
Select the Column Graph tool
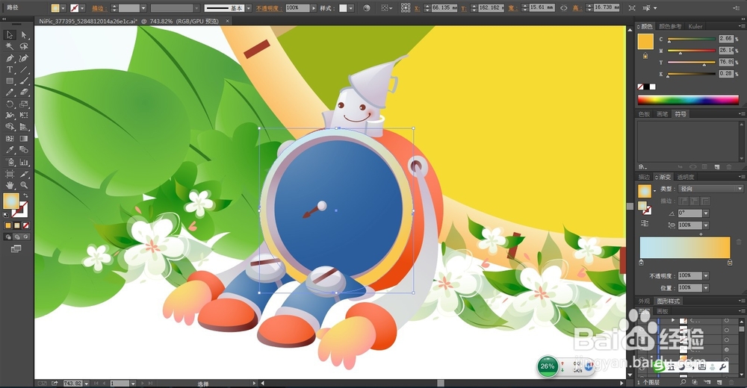coord(24,162)
